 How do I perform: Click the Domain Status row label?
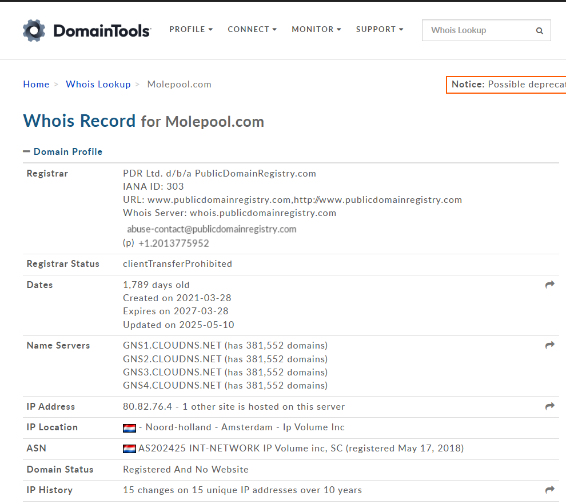coord(60,469)
